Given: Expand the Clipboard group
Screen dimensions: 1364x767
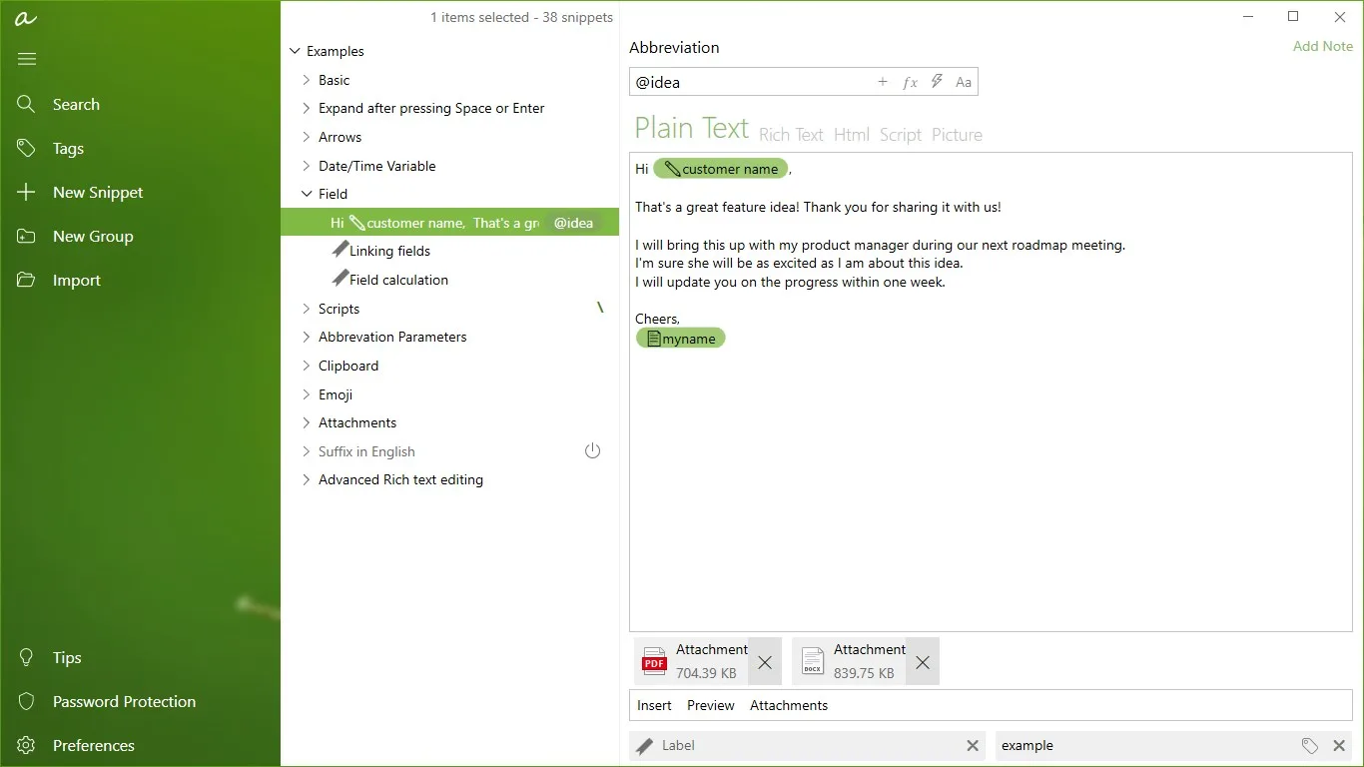Looking at the screenshot, I should coord(307,366).
